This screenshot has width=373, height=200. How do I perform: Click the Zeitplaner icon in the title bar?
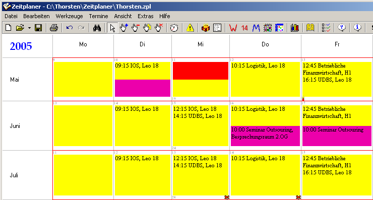click(7, 6)
